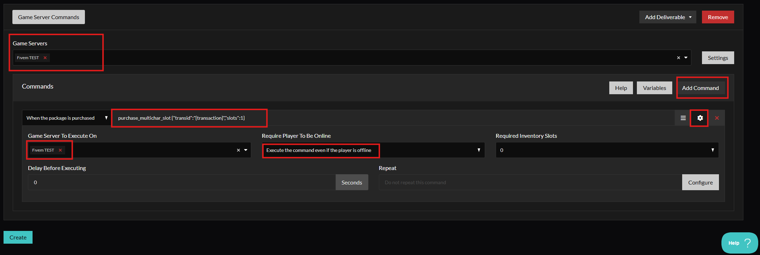Remove Fivem TEST tag from Game Servers
Image resolution: width=760 pixels, height=255 pixels.
point(45,58)
